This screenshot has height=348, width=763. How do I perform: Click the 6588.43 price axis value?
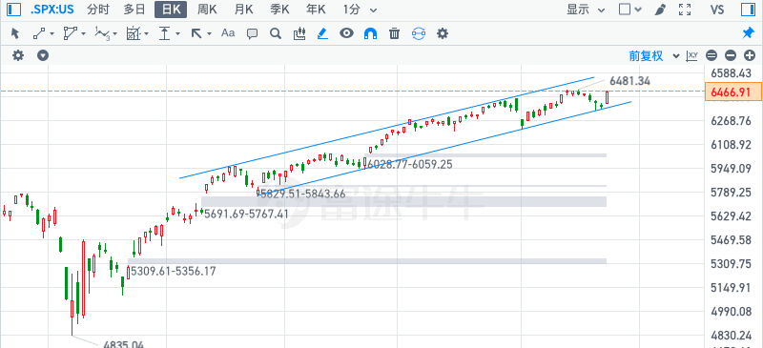tap(731, 73)
